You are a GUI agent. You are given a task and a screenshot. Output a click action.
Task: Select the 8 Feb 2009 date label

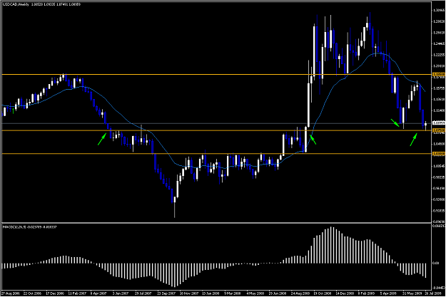pyautogui.click(x=367, y=293)
